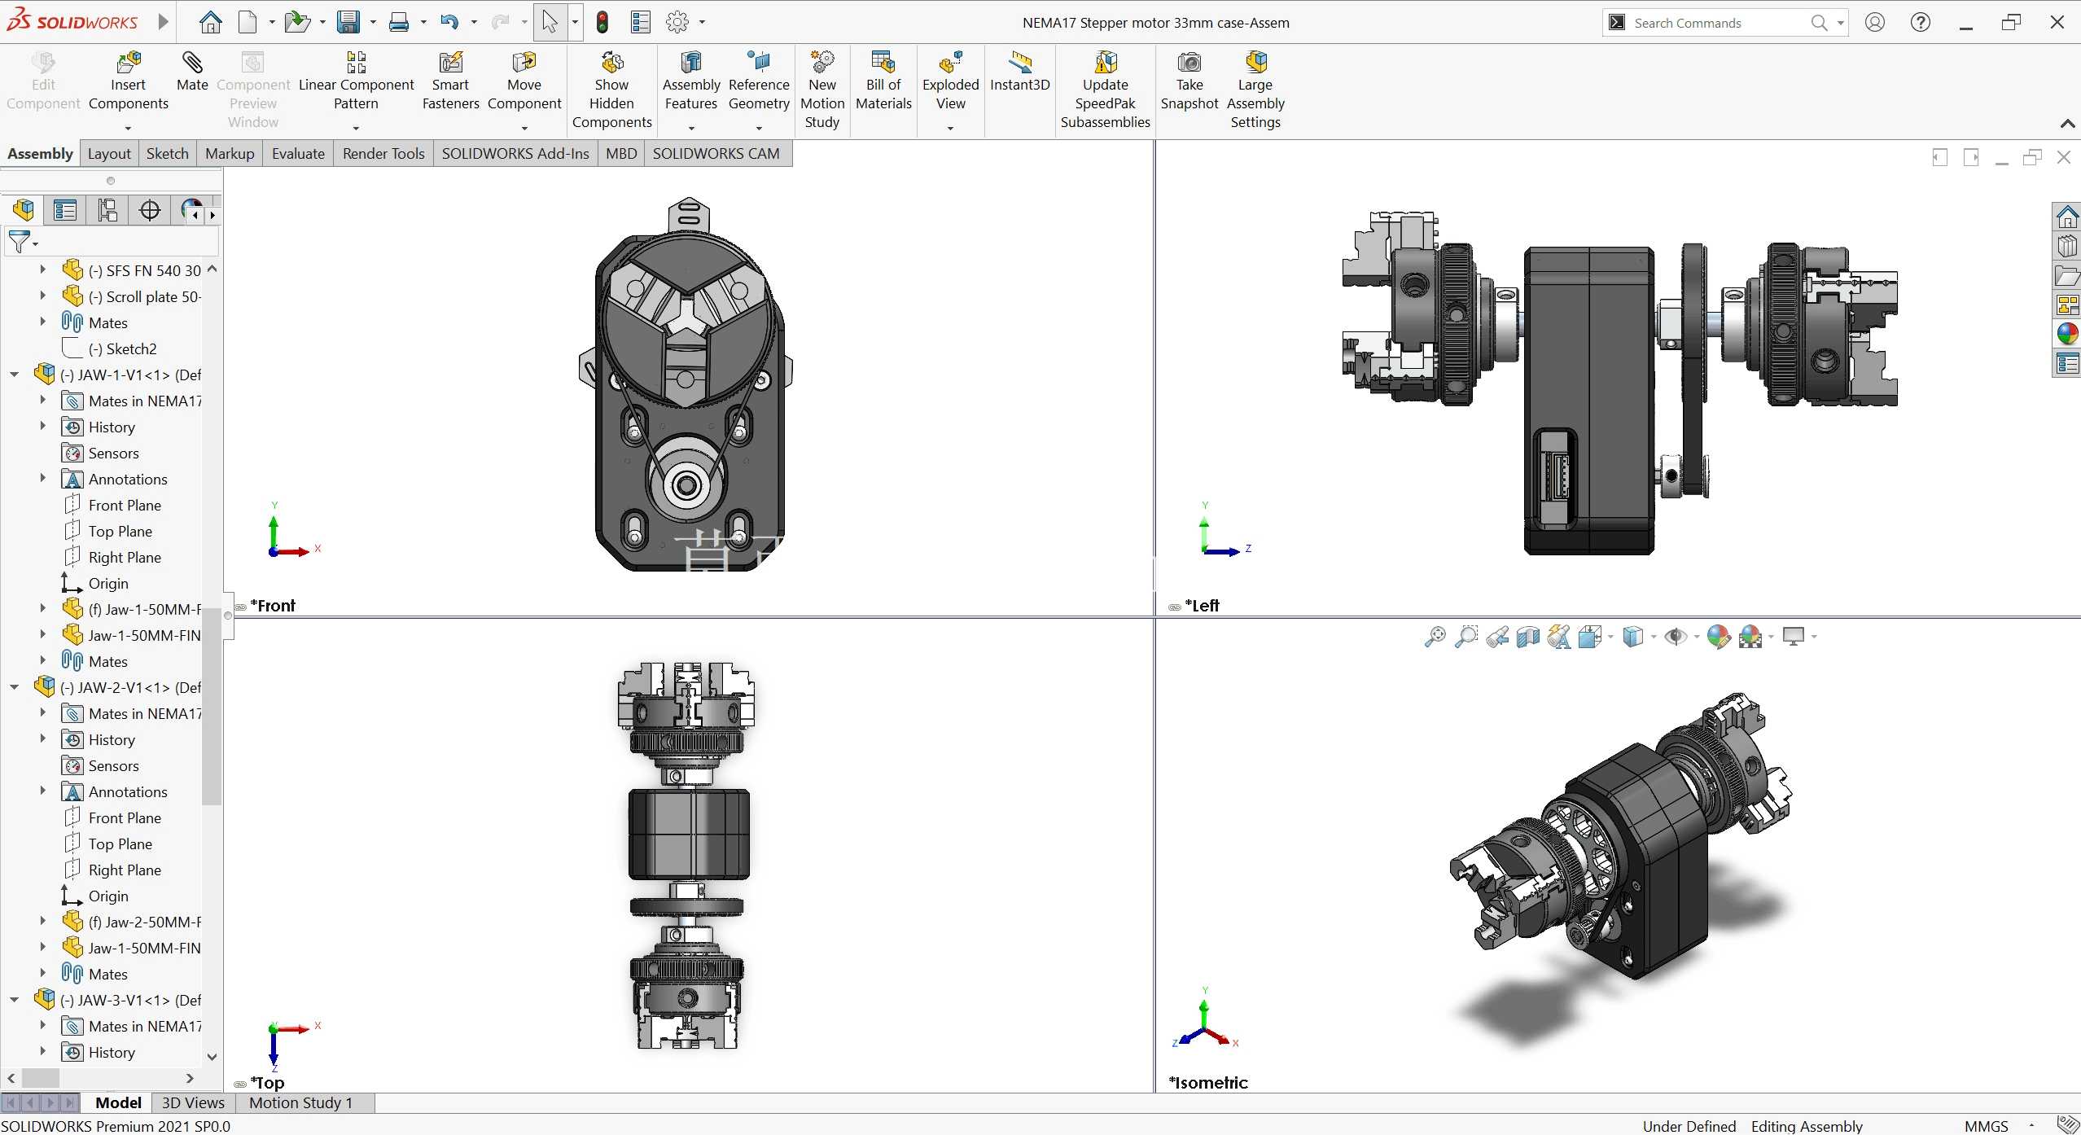The width and height of the screenshot is (2081, 1135).
Task: Open the PropertyManager panel tab
Action: pos(65,210)
